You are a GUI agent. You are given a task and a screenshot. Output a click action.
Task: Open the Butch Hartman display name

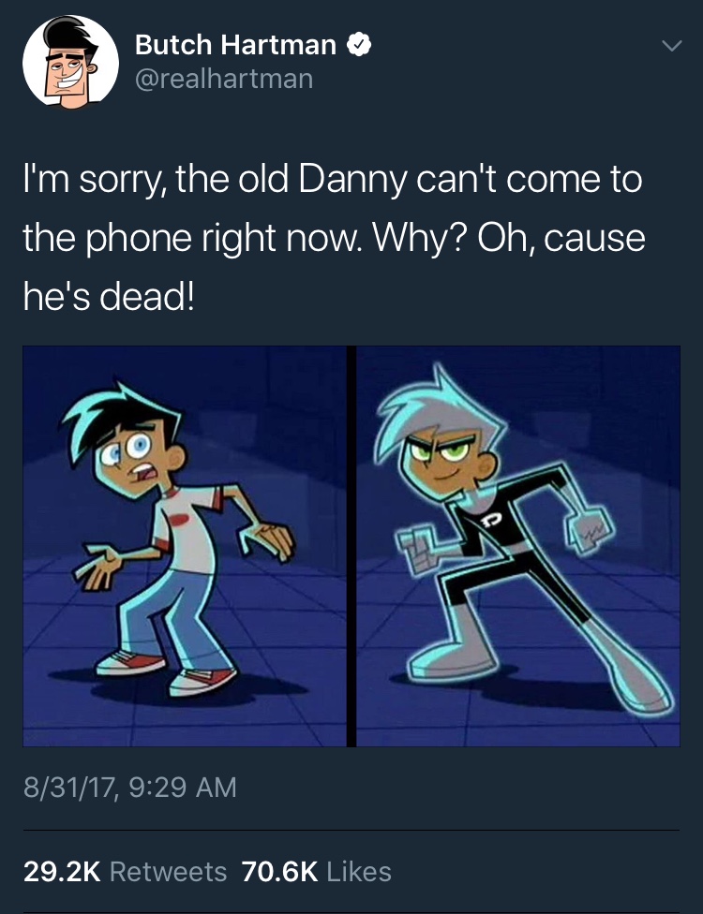[235, 45]
